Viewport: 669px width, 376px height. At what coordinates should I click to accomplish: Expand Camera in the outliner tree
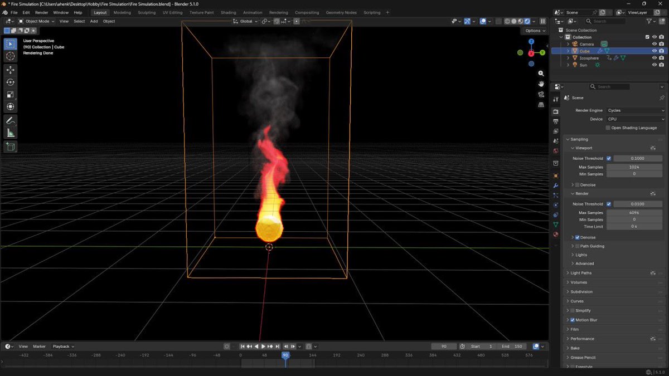pos(568,44)
